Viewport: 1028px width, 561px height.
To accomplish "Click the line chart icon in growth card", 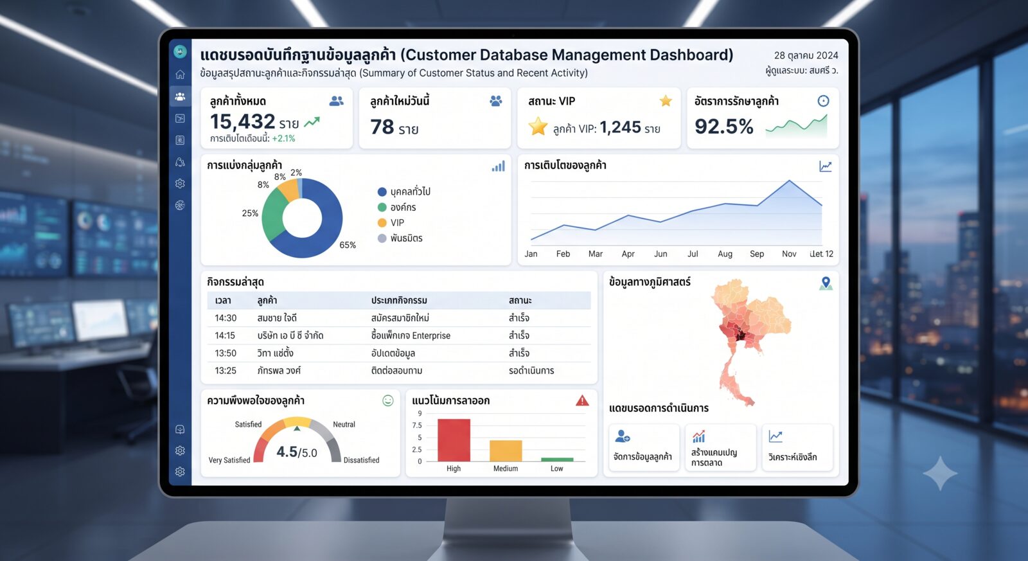I will click(826, 166).
